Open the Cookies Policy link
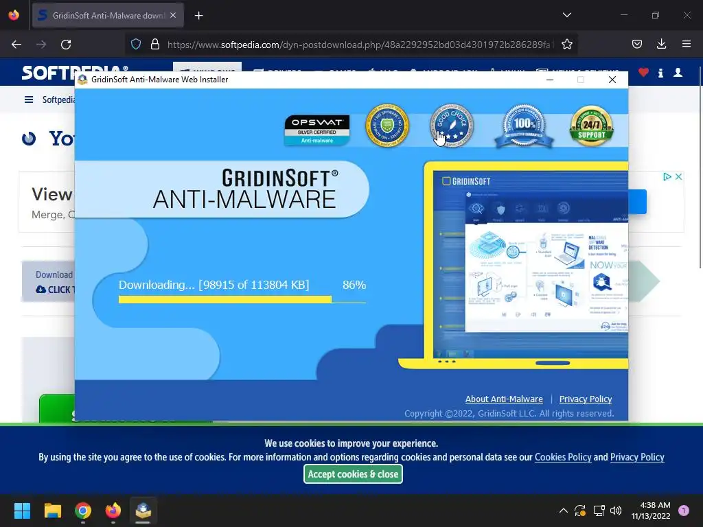This screenshot has height=527, width=703. pos(563,457)
